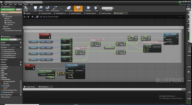Go forward with the graph's right arrow
This screenshot has height=105, width=192.
[32, 17]
